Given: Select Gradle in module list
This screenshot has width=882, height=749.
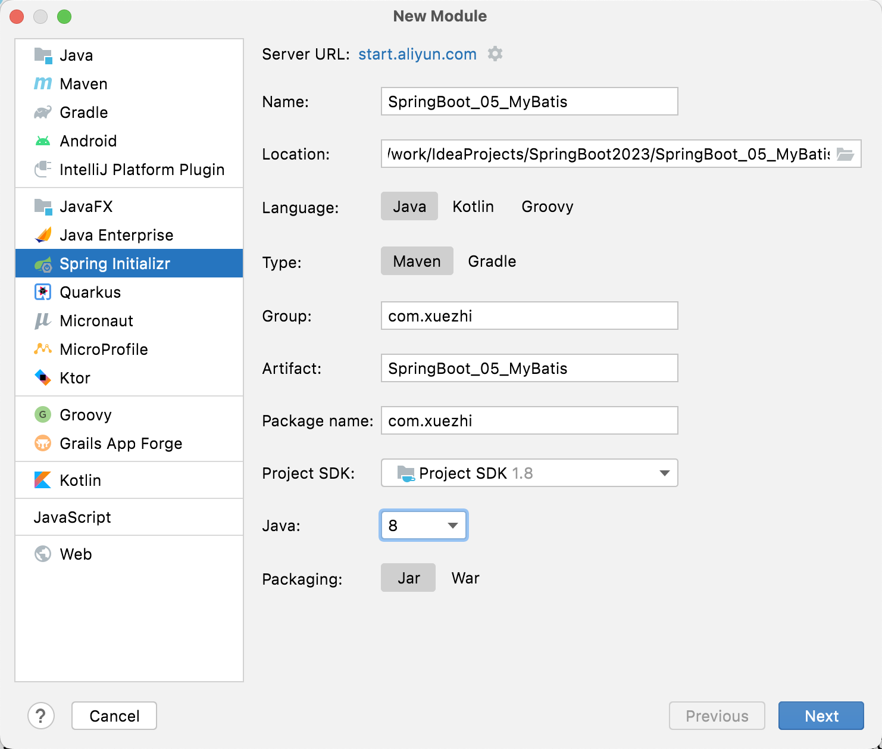Looking at the screenshot, I should pyautogui.click(x=129, y=113).
